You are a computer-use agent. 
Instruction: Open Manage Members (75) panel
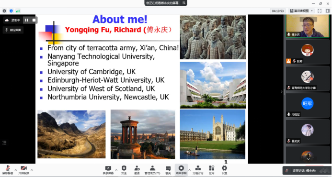(x=152, y=170)
